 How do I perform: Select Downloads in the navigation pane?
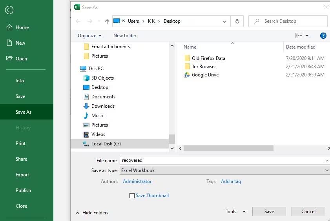(x=102, y=106)
